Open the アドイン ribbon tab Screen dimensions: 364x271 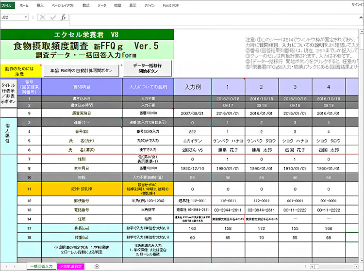(149, 5)
